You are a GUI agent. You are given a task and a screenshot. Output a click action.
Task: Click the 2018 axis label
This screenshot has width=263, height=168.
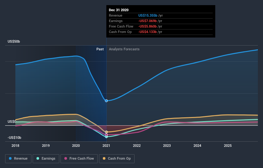pos(15,146)
